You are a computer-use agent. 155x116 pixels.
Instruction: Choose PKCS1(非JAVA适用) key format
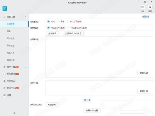68,28
